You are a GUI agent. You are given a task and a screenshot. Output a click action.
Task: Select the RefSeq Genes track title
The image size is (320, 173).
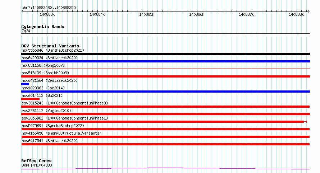[x=36, y=161]
